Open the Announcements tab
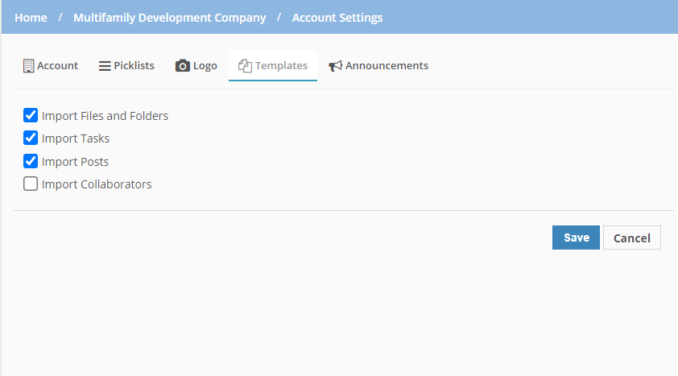678x376 pixels. (378, 66)
